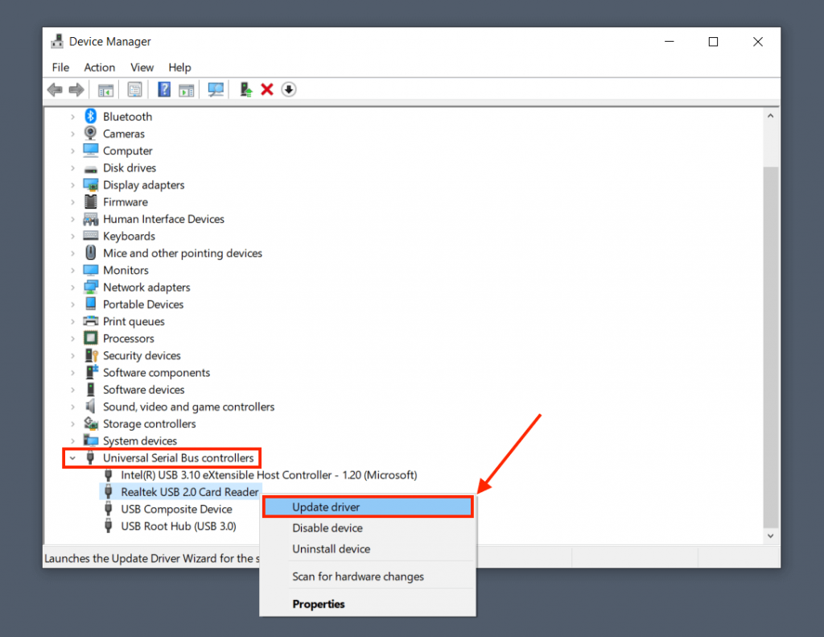
Task: Click the green Update device driver toolbar icon
Action: (x=246, y=89)
